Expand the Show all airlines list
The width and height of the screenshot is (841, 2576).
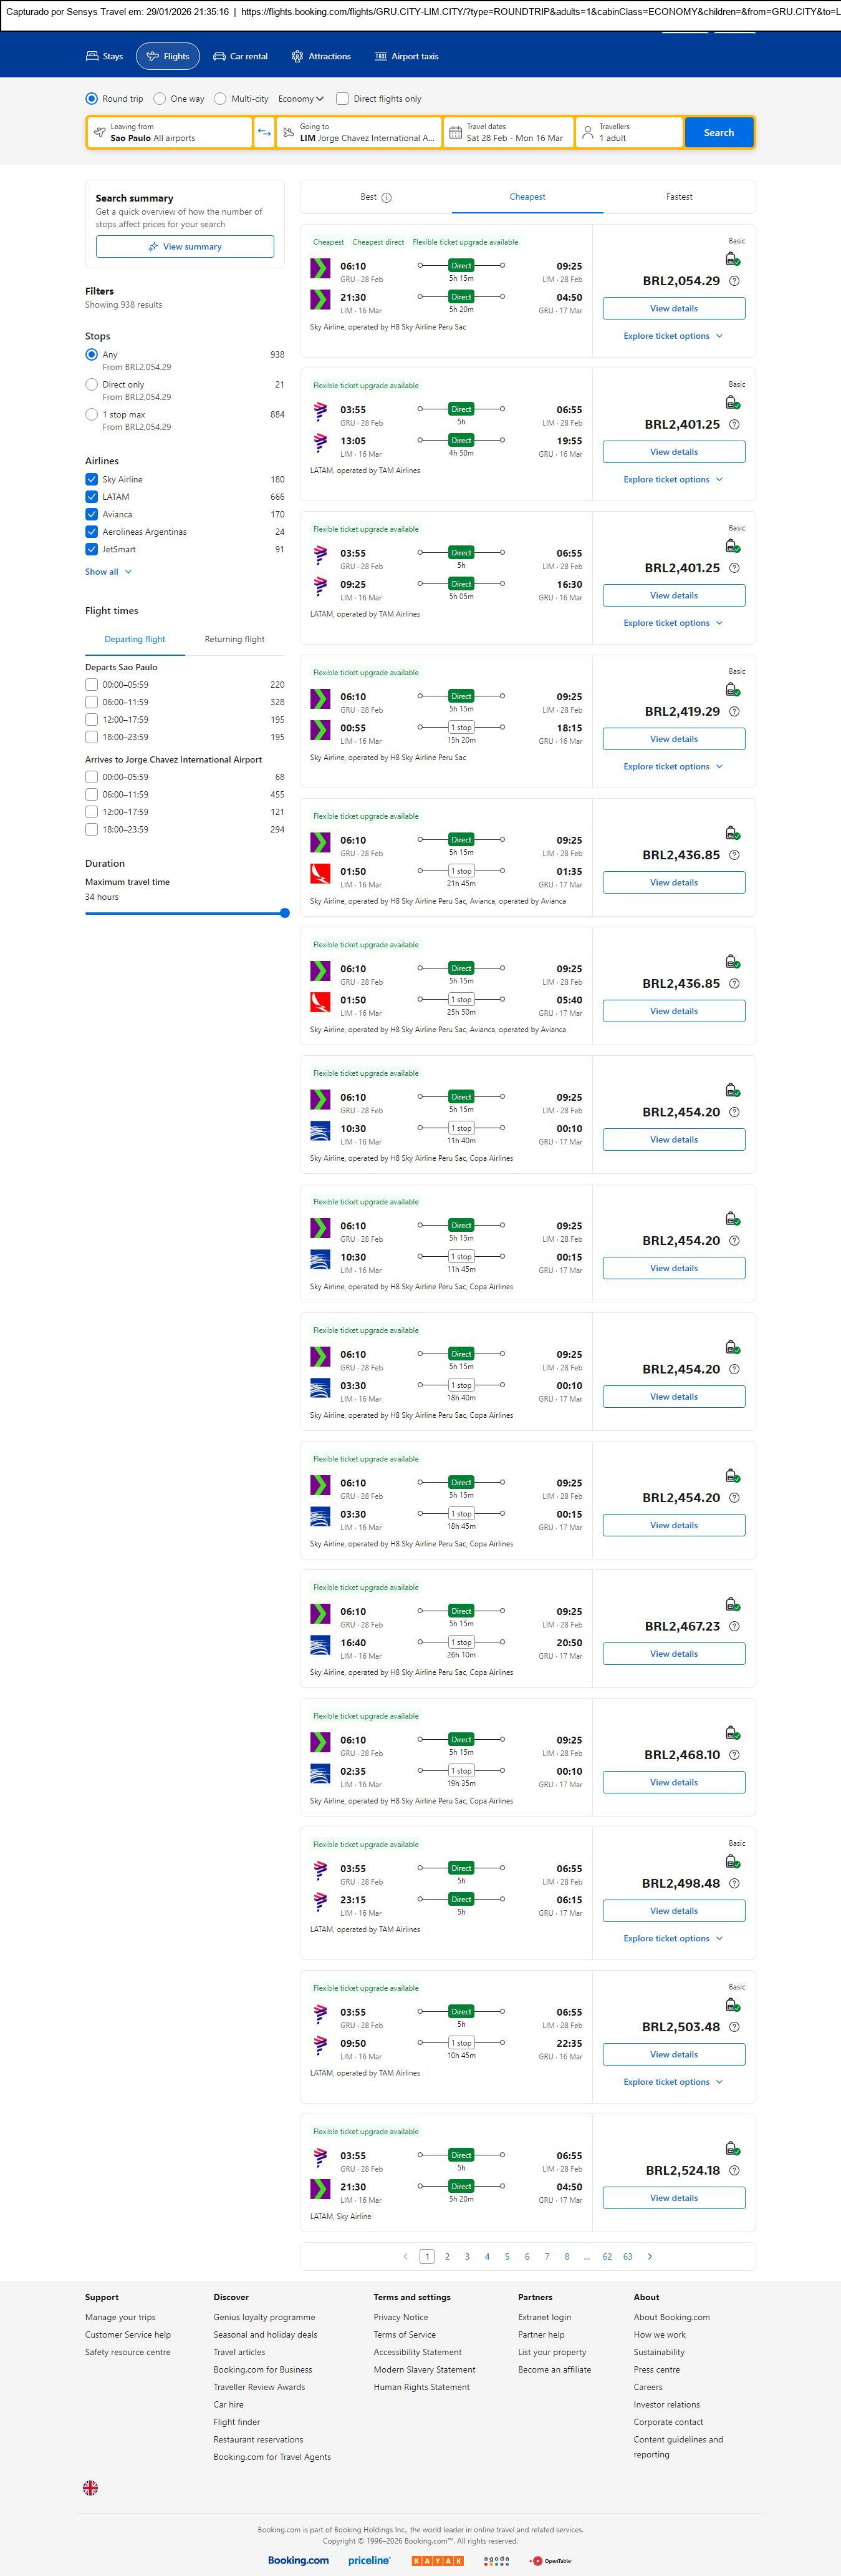pos(108,572)
